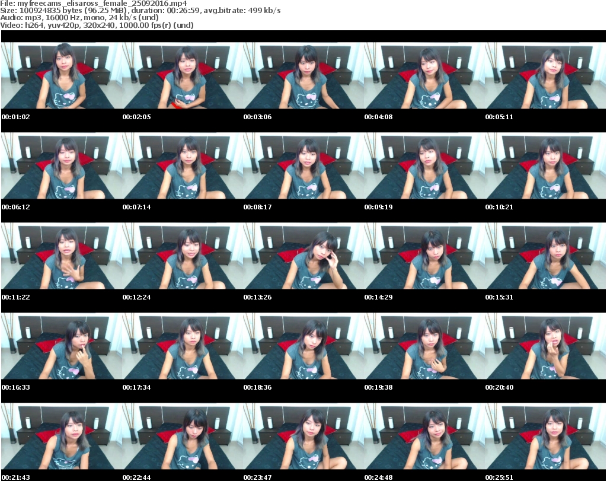The height and width of the screenshot is (481, 607).
Task: Open the frame above timestamp 00:08:17
Action: [303, 165]
